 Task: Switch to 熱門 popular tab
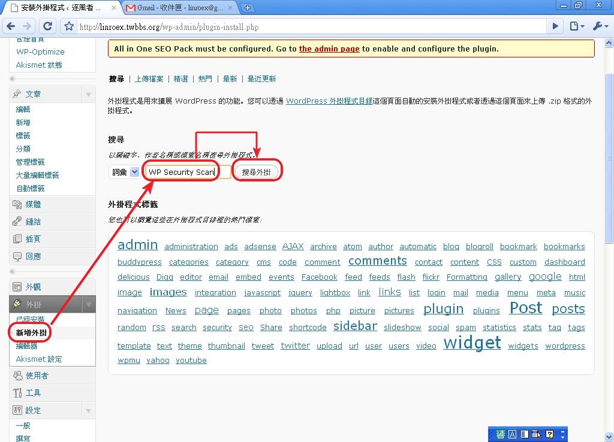coord(205,78)
